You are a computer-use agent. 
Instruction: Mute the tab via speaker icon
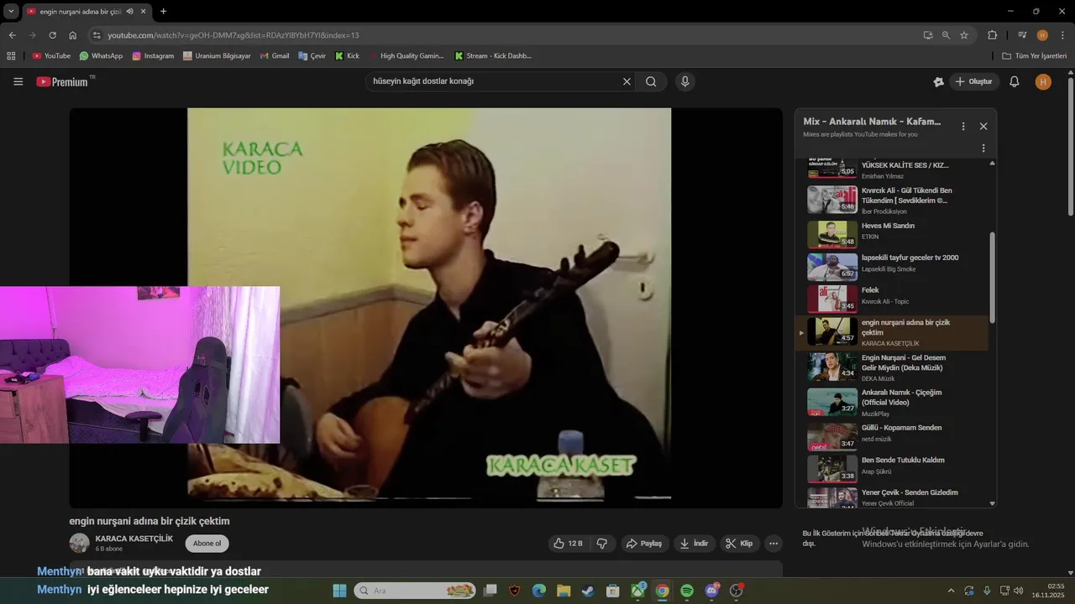tap(129, 11)
